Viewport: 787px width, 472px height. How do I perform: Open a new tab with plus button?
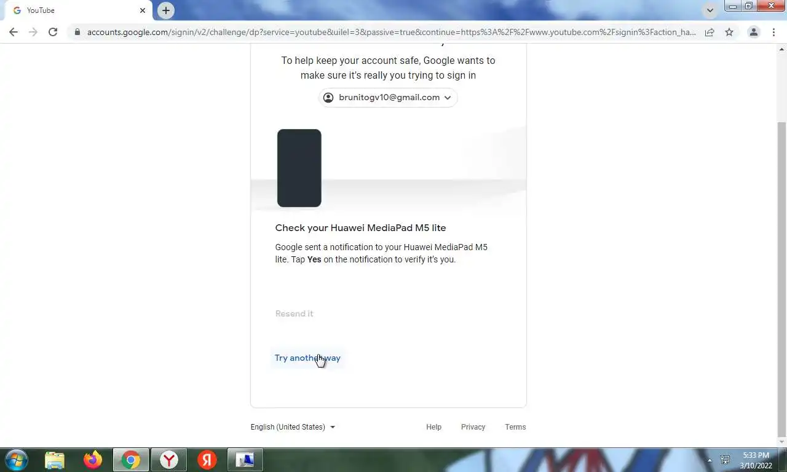[165, 10]
